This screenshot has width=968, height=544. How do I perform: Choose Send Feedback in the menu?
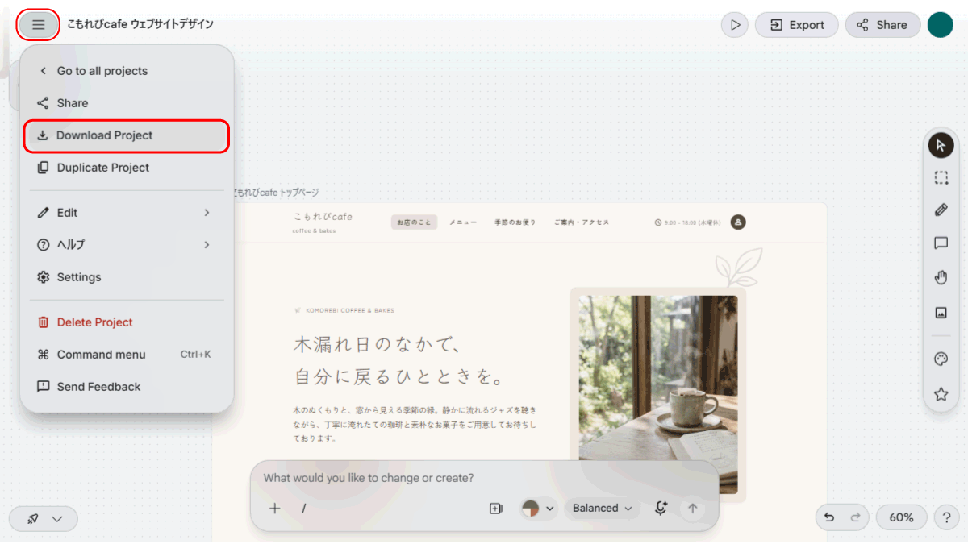127,387
